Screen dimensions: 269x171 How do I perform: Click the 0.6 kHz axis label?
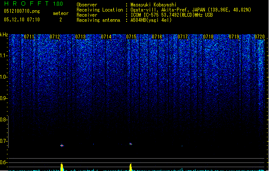pos(4,162)
